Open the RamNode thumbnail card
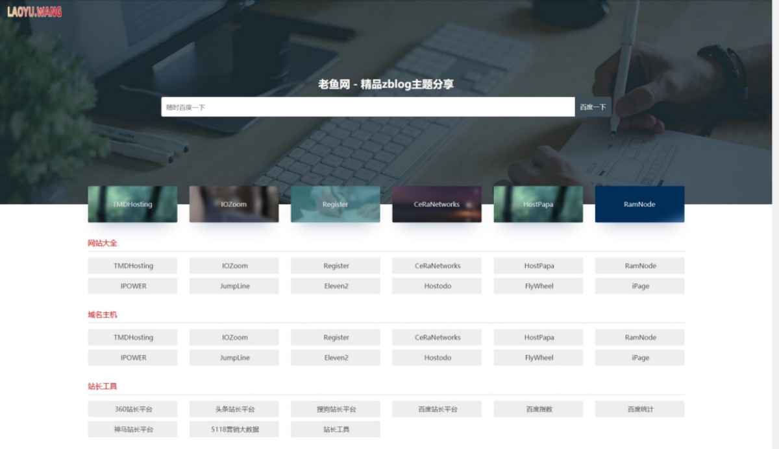The image size is (779, 449). (x=640, y=204)
